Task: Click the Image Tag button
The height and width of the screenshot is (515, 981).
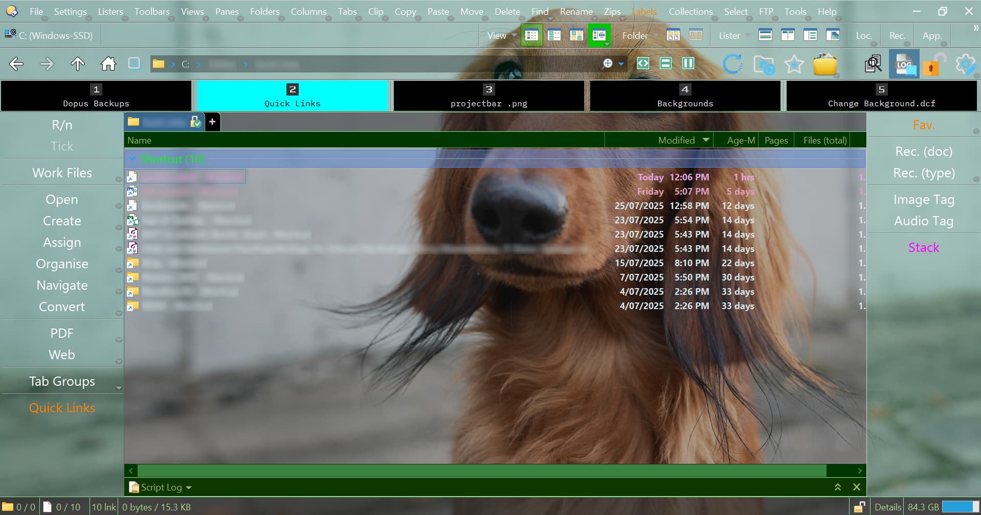Action: pos(924,199)
